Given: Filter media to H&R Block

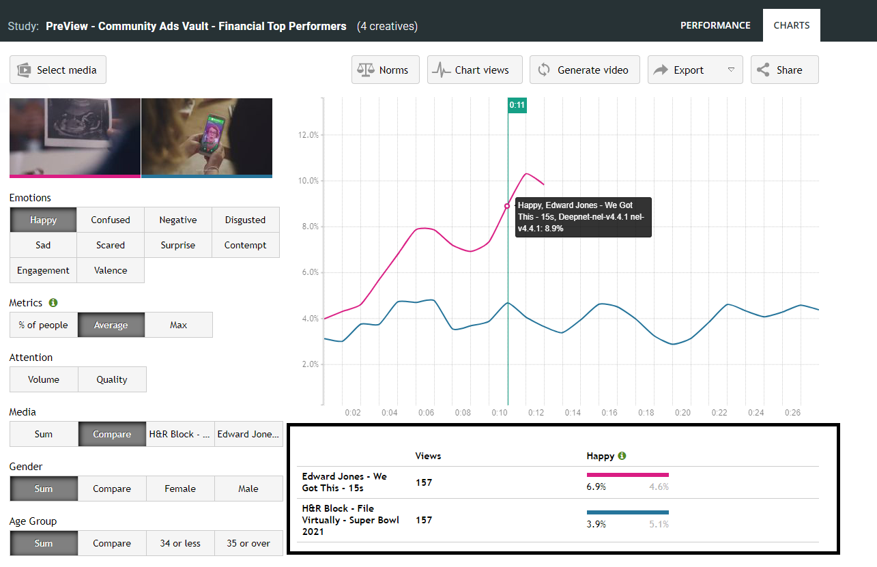Looking at the screenshot, I should [x=180, y=434].
